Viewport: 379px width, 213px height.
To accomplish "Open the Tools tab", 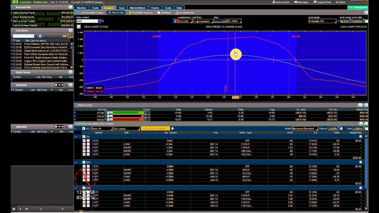I will [x=168, y=8].
